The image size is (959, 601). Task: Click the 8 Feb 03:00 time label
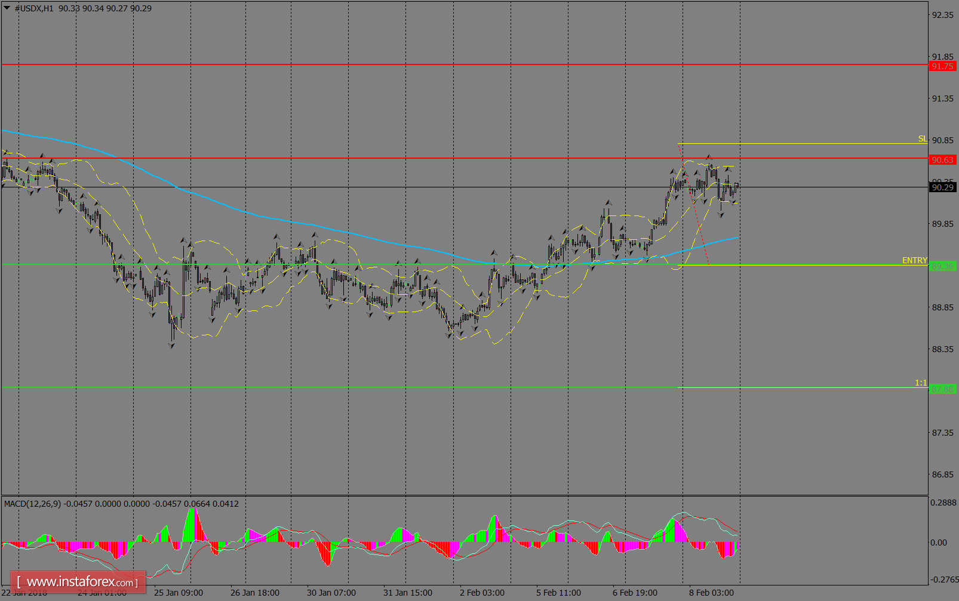[x=711, y=593]
